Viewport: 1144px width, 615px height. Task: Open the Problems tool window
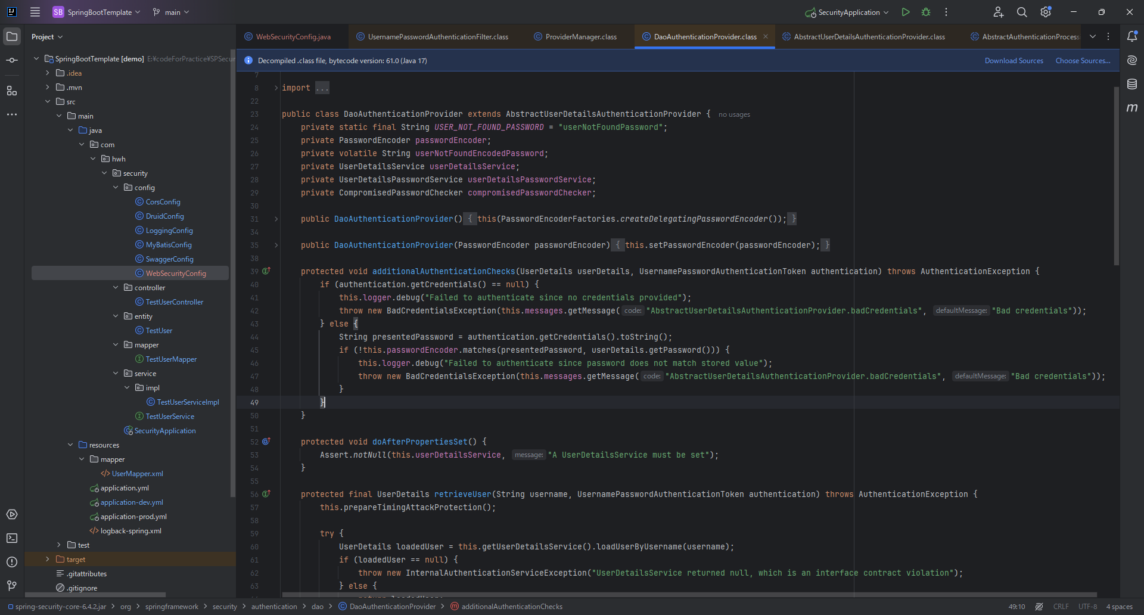point(12,562)
